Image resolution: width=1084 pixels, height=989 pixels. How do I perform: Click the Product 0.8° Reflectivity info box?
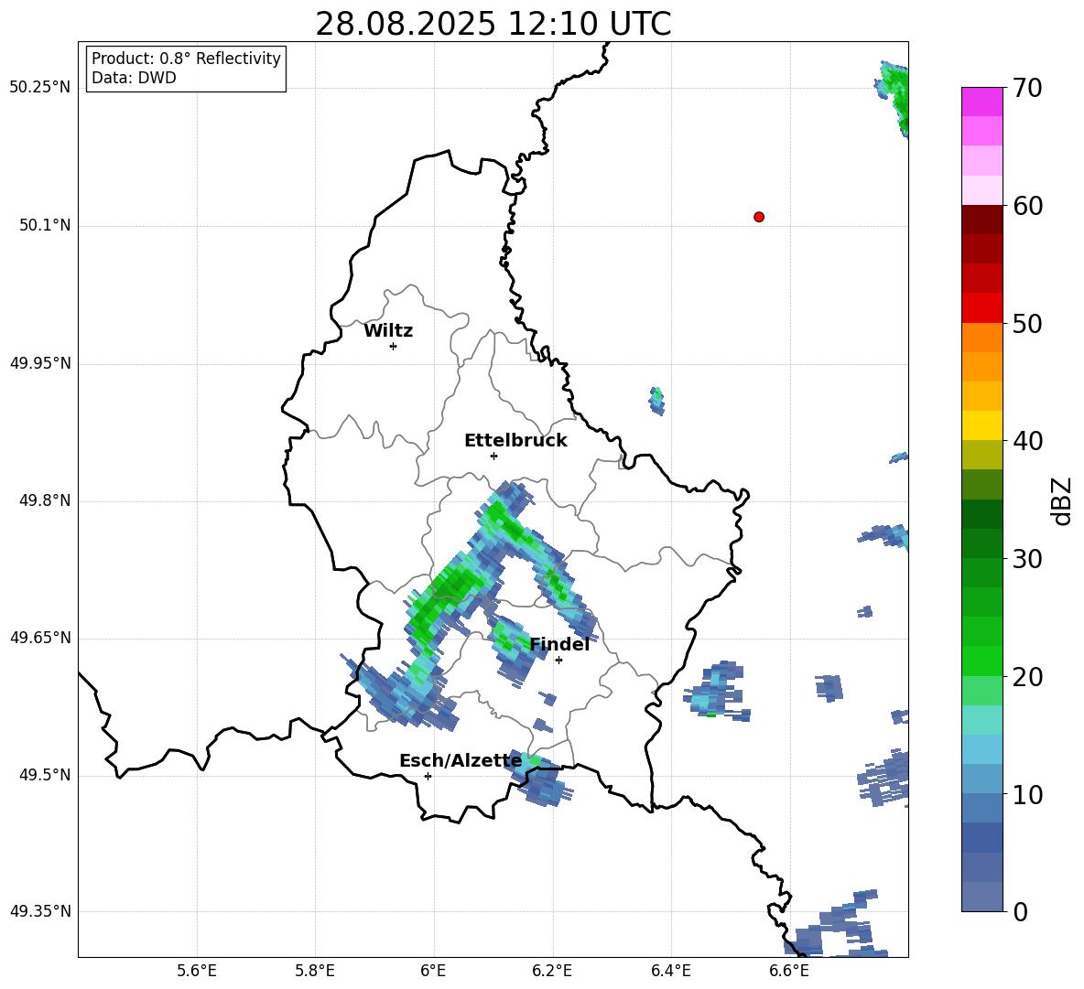(186, 69)
